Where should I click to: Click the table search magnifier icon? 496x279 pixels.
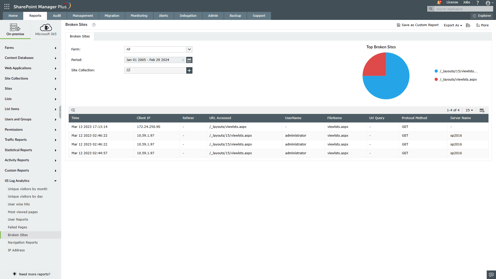coord(73,110)
